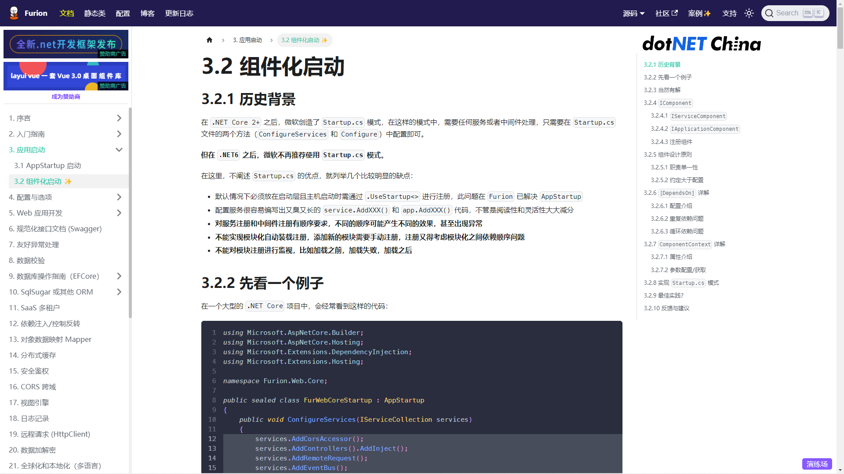This screenshot has height=474, width=844.
Task: Click the 成为赞助商 link
Action: point(66,97)
